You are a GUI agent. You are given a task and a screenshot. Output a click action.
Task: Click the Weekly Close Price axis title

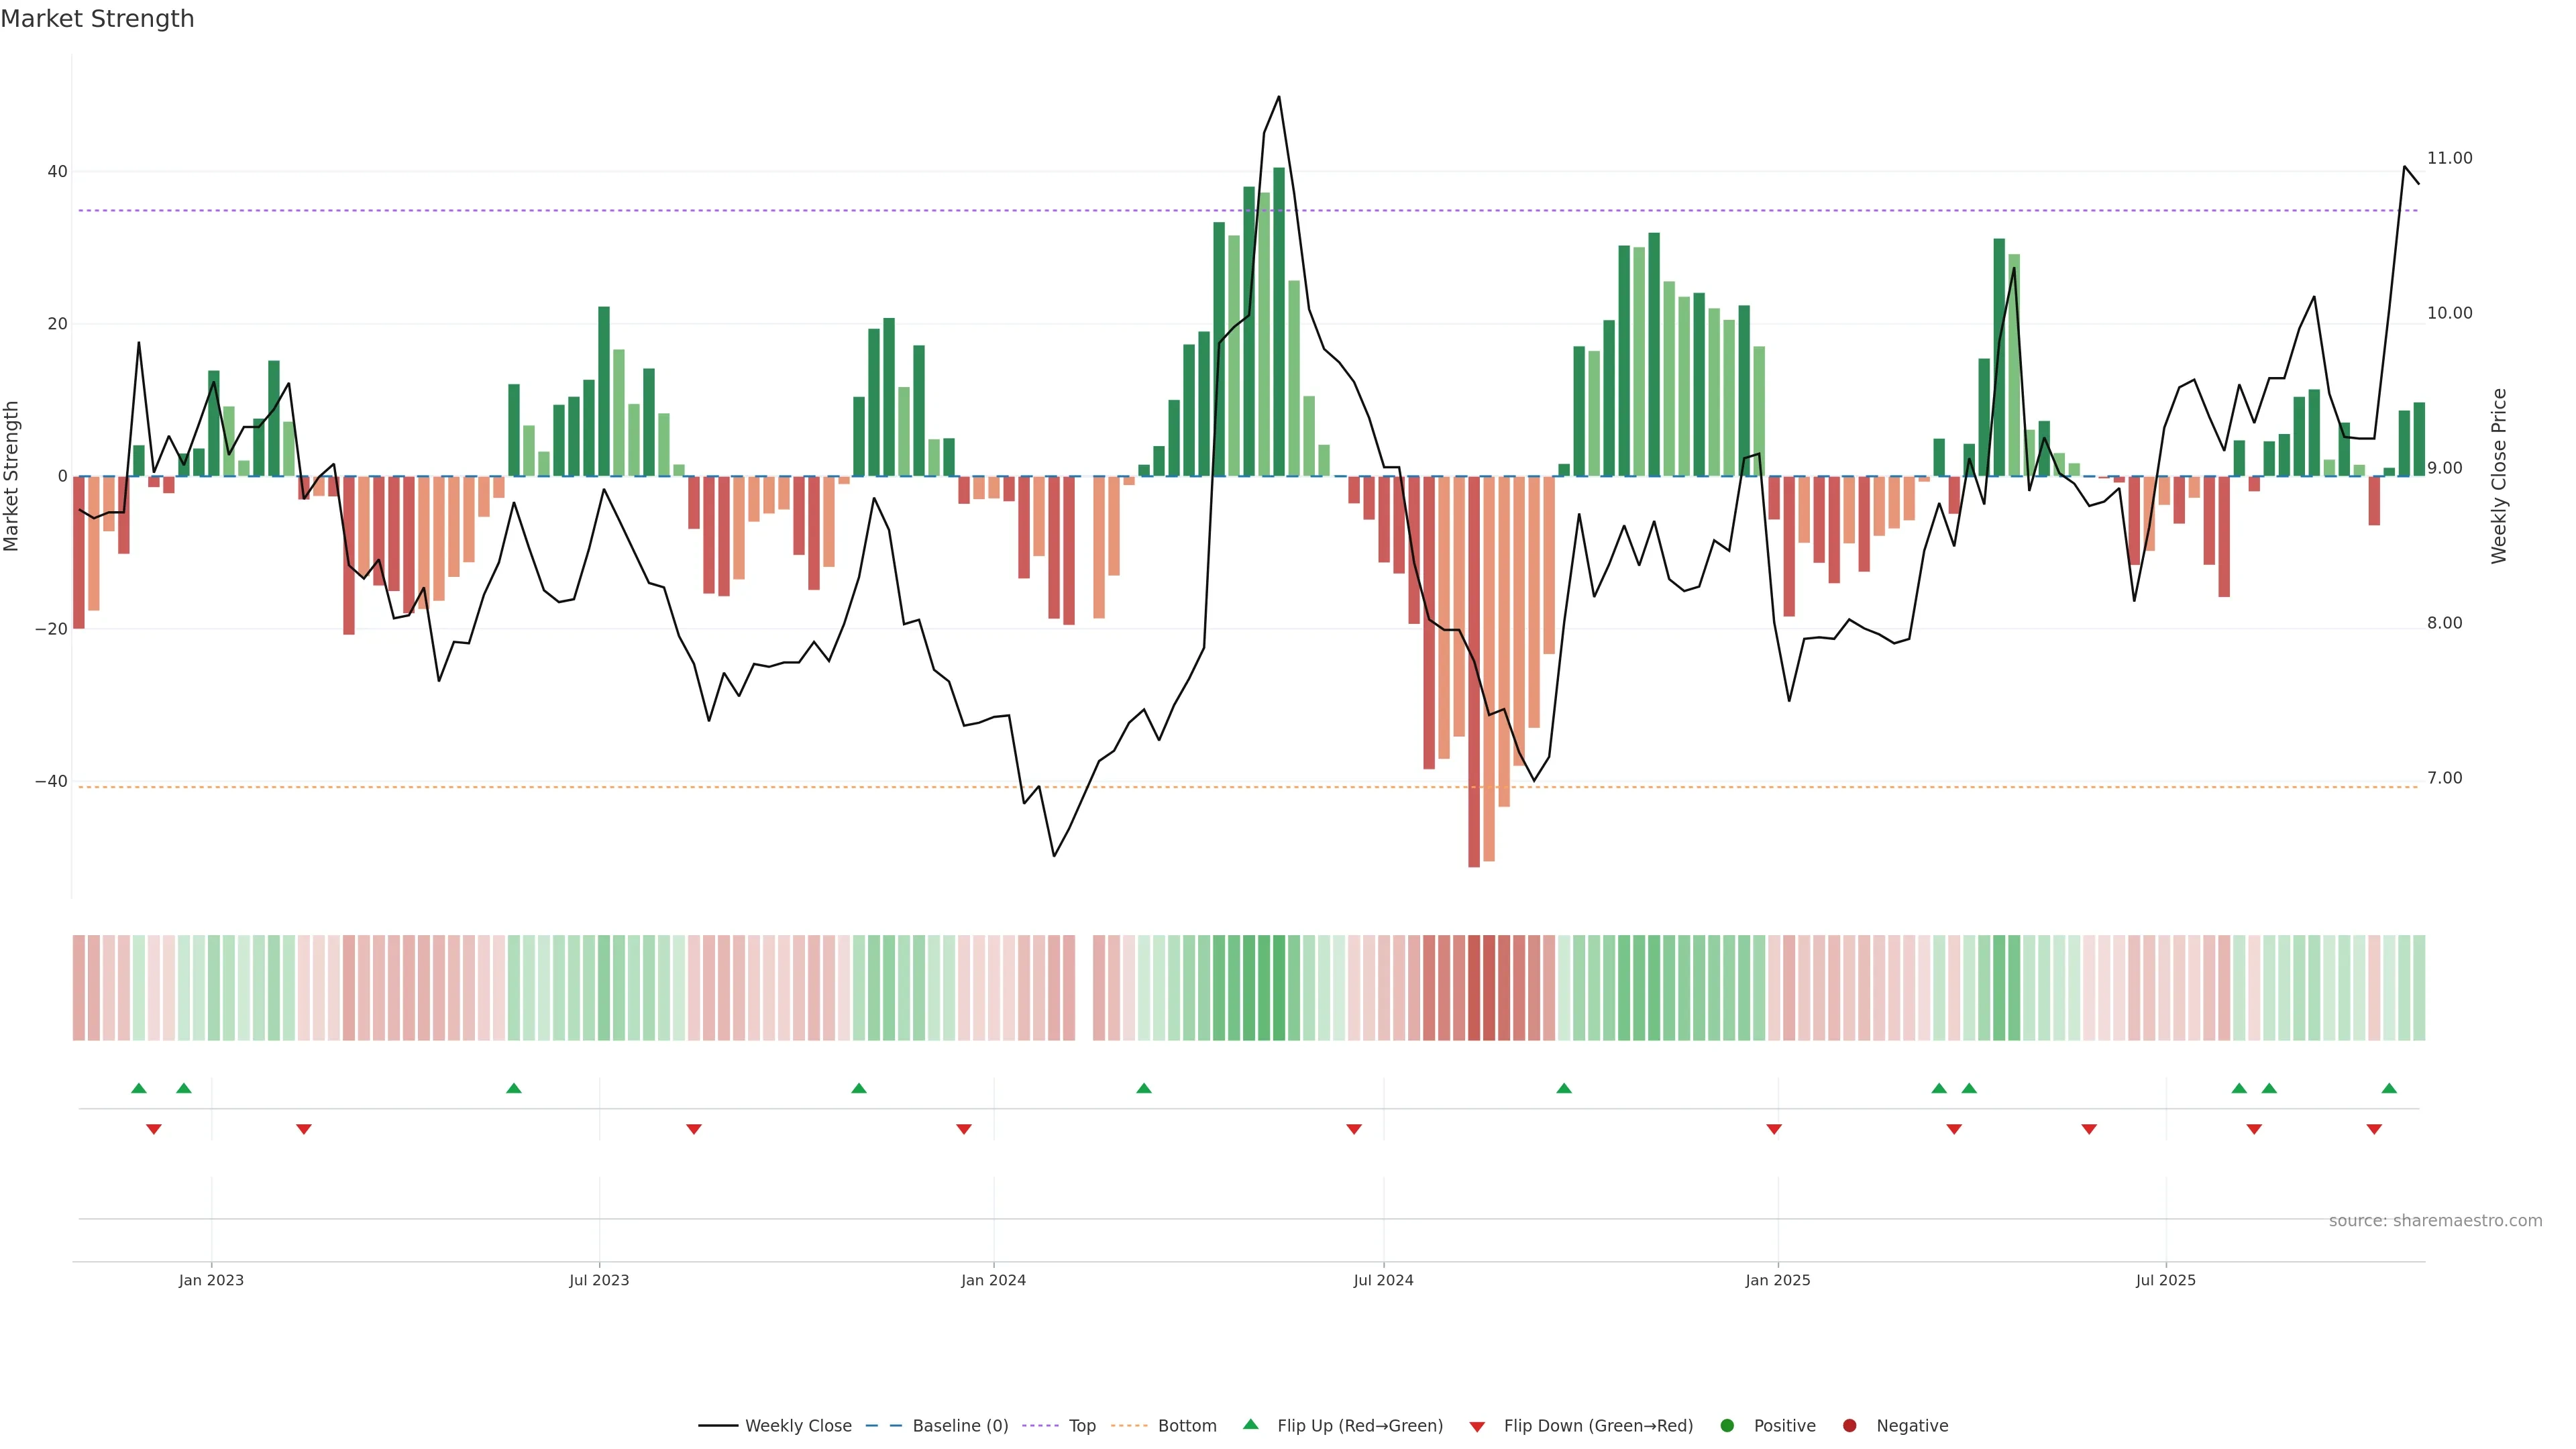(x=2499, y=476)
